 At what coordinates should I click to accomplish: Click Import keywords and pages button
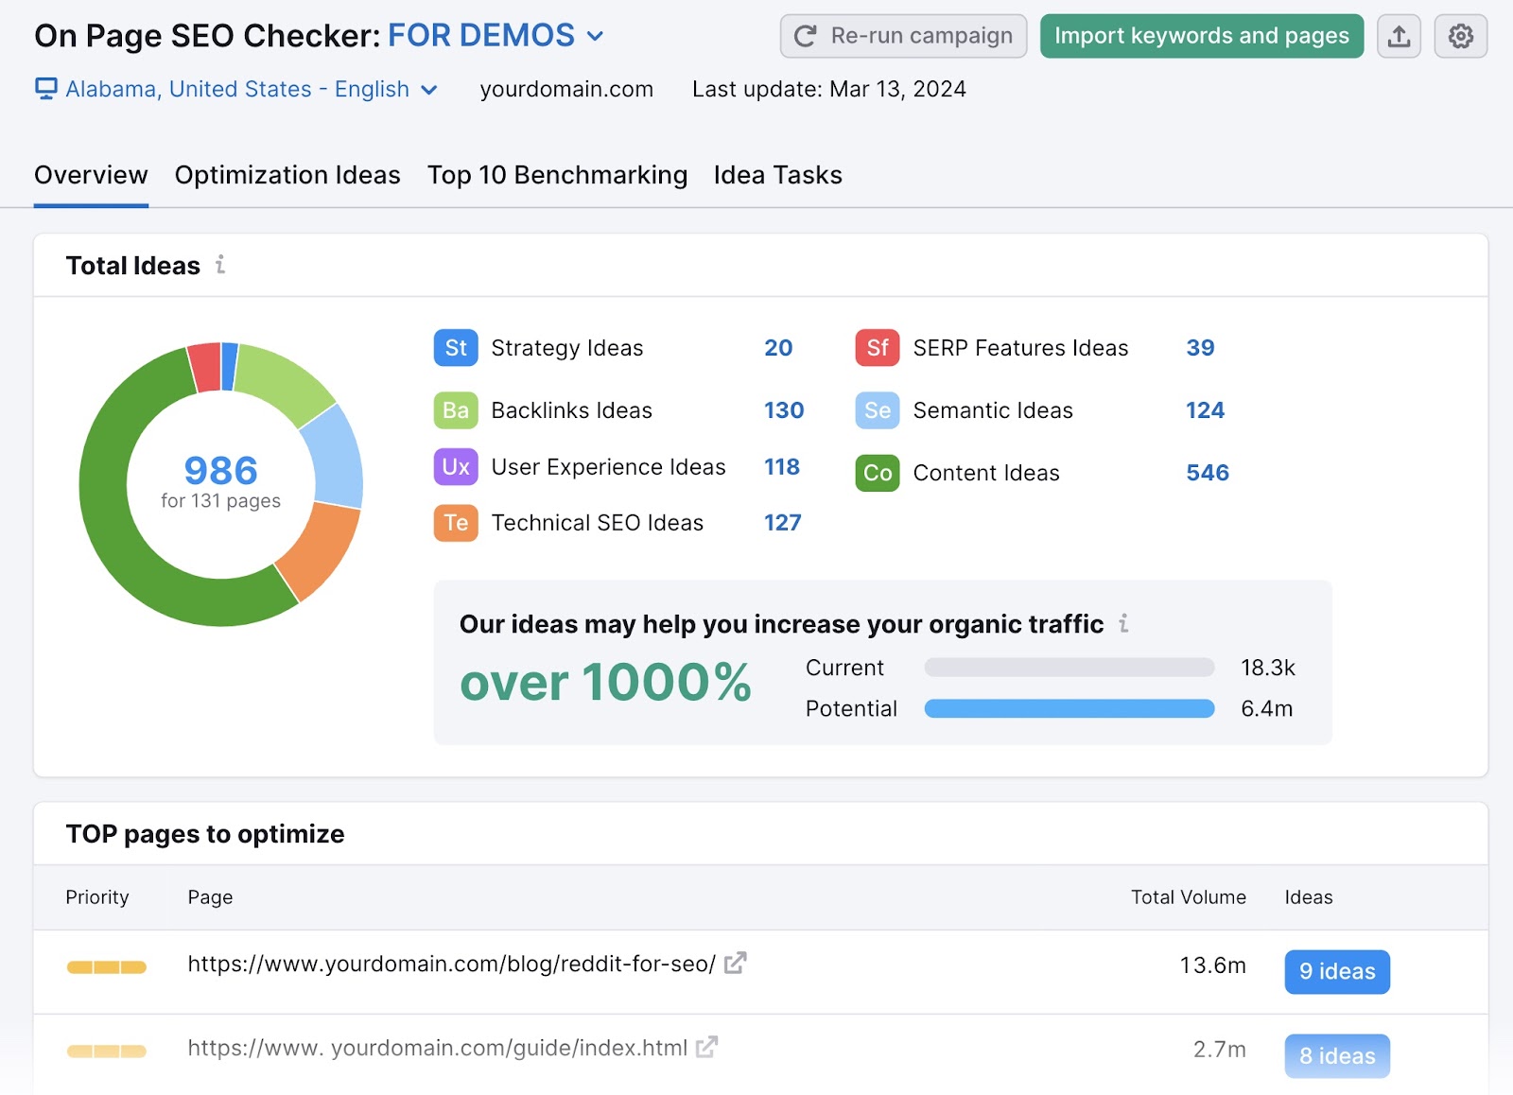(1201, 35)
